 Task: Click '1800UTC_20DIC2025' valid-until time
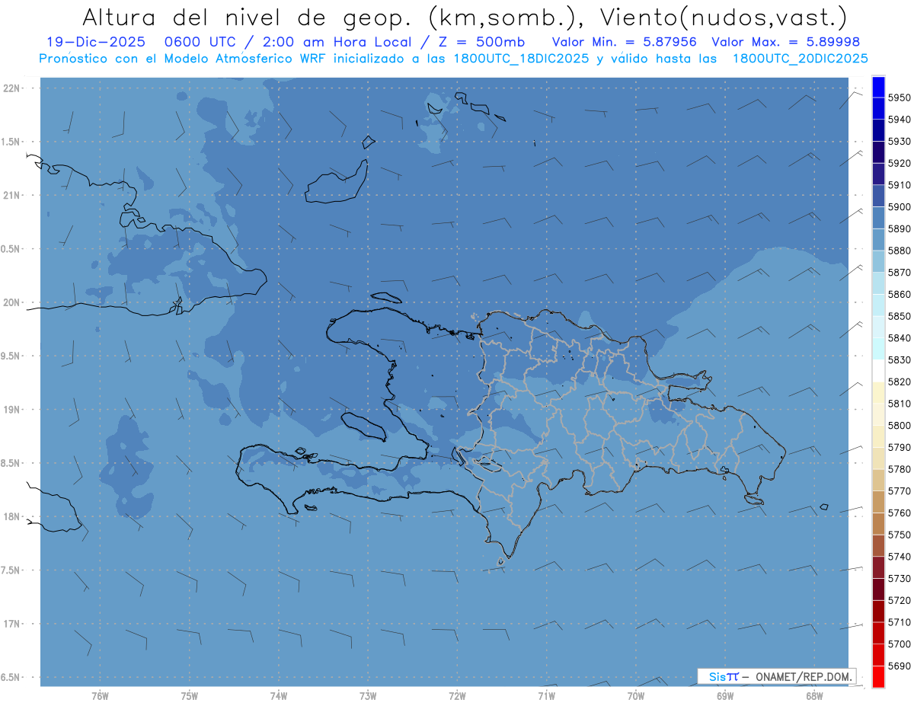click(800, 59)
